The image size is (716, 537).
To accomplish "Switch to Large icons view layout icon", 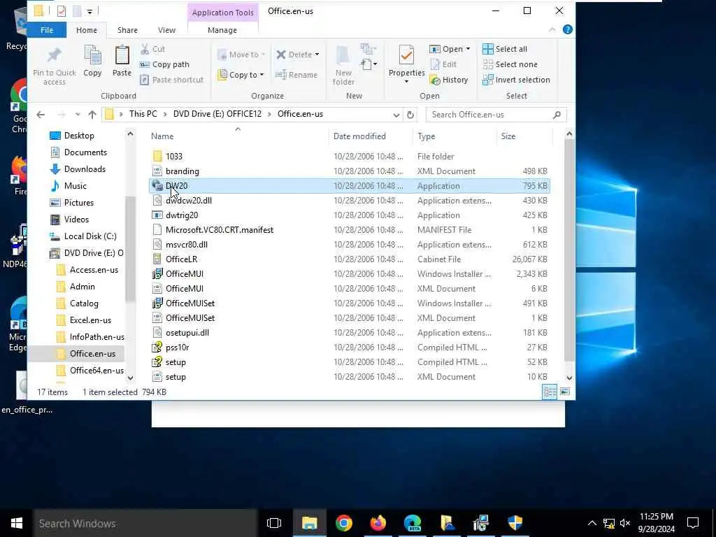I will [565, 392].
